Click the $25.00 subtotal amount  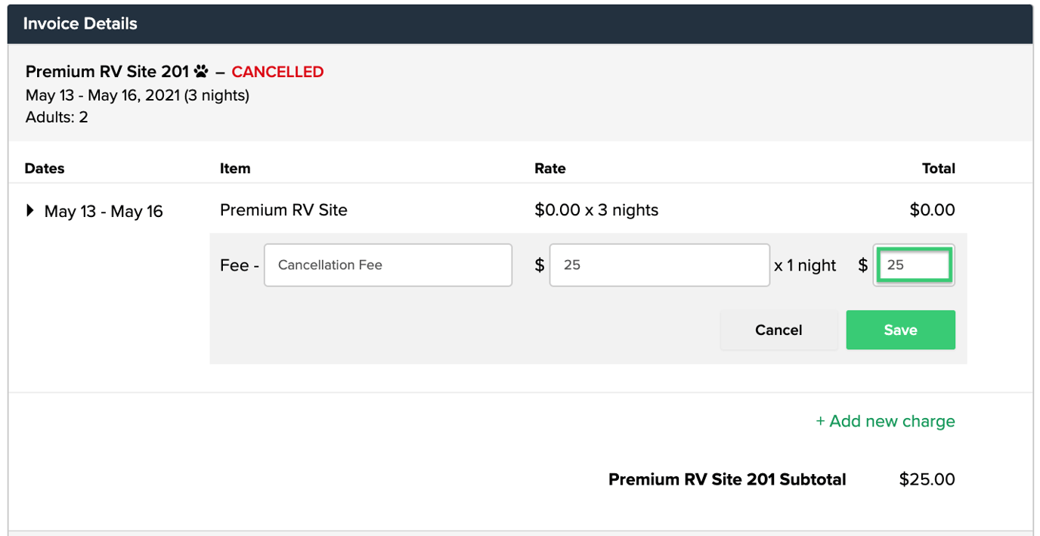point(927,479)
